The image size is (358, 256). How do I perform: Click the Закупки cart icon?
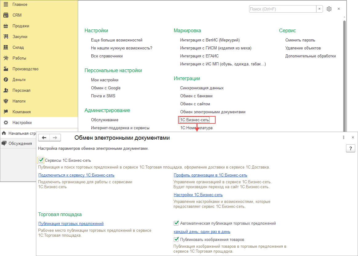[6, 37]
